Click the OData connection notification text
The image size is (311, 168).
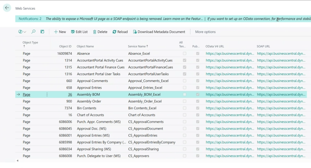click(x=259, y=19)
